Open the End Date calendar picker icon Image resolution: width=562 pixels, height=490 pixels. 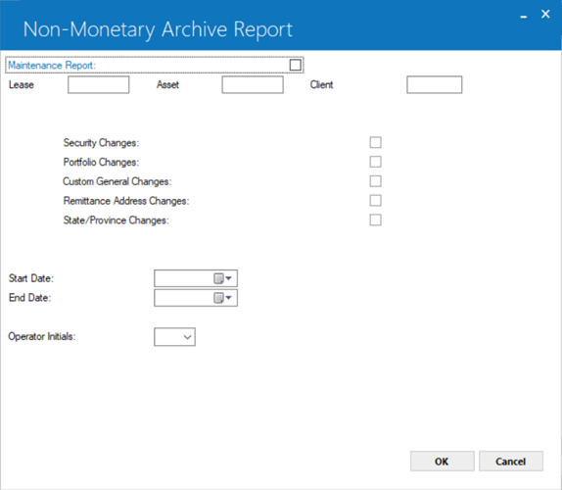pyautogui.click(x=222, y=298)
